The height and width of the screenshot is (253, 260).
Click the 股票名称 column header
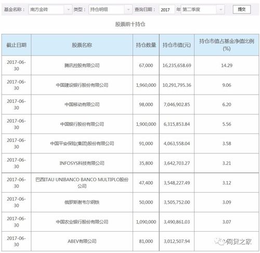point(82,45)
